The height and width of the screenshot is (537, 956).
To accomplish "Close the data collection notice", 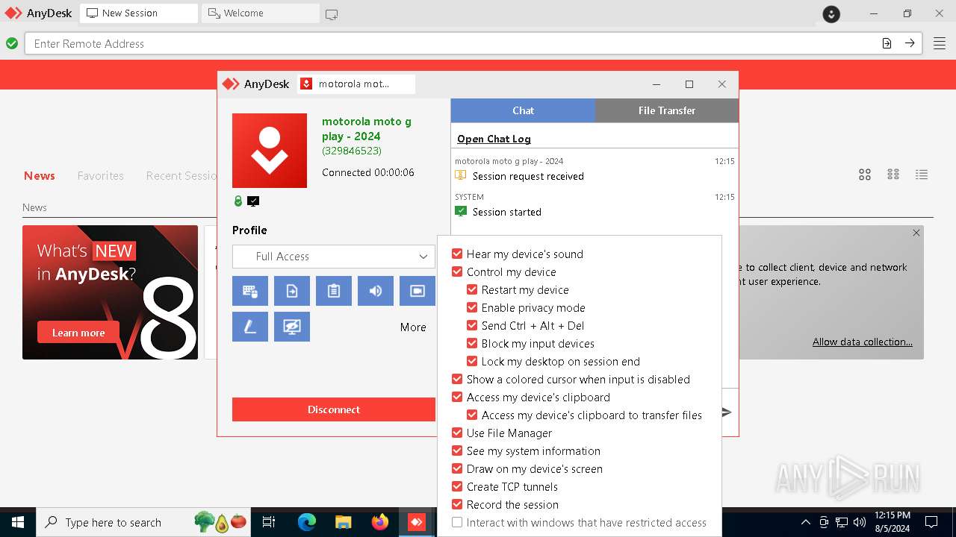I will [x=916, y=233].
